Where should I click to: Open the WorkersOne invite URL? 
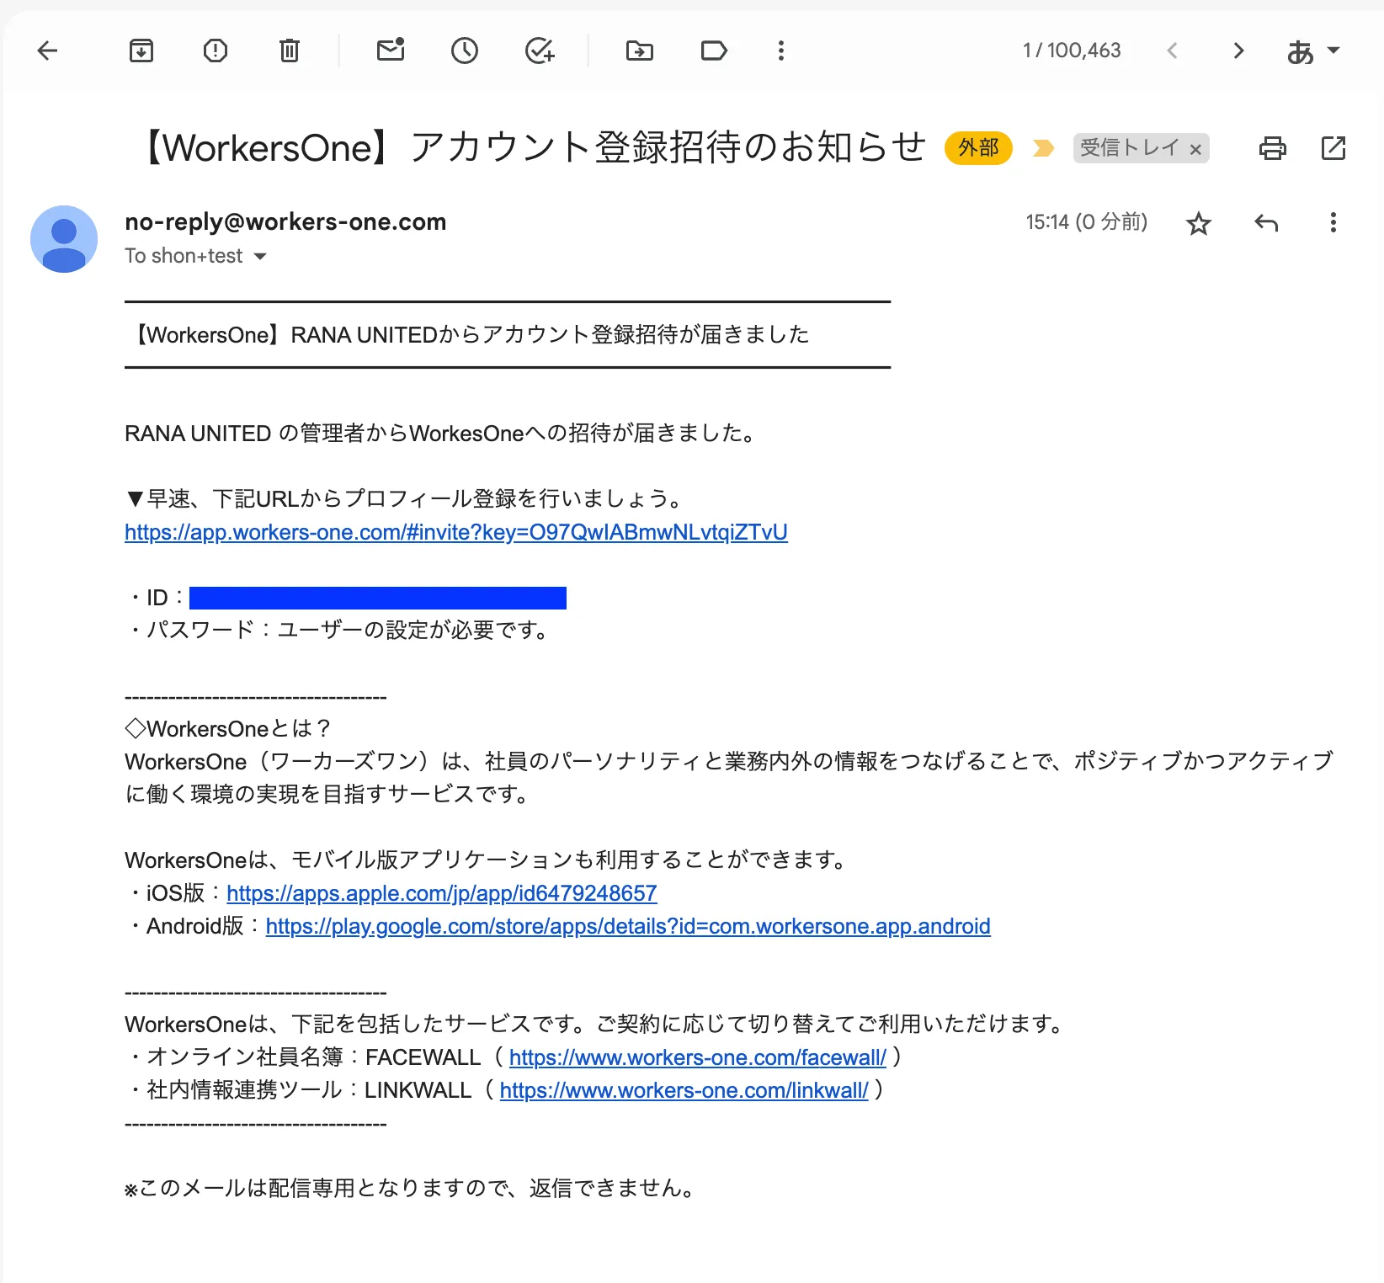456,532
